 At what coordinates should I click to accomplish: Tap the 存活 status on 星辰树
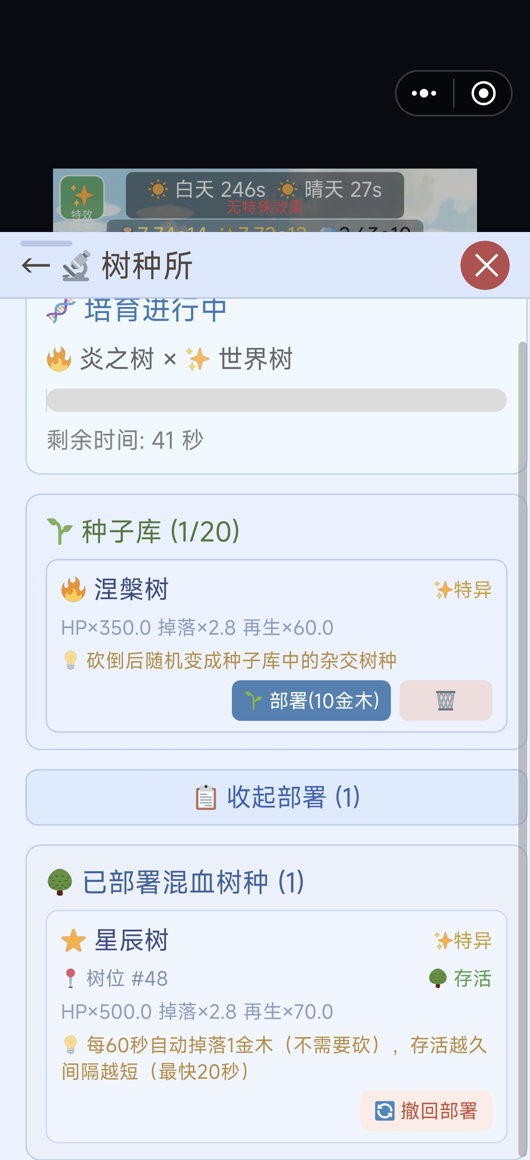459,978
